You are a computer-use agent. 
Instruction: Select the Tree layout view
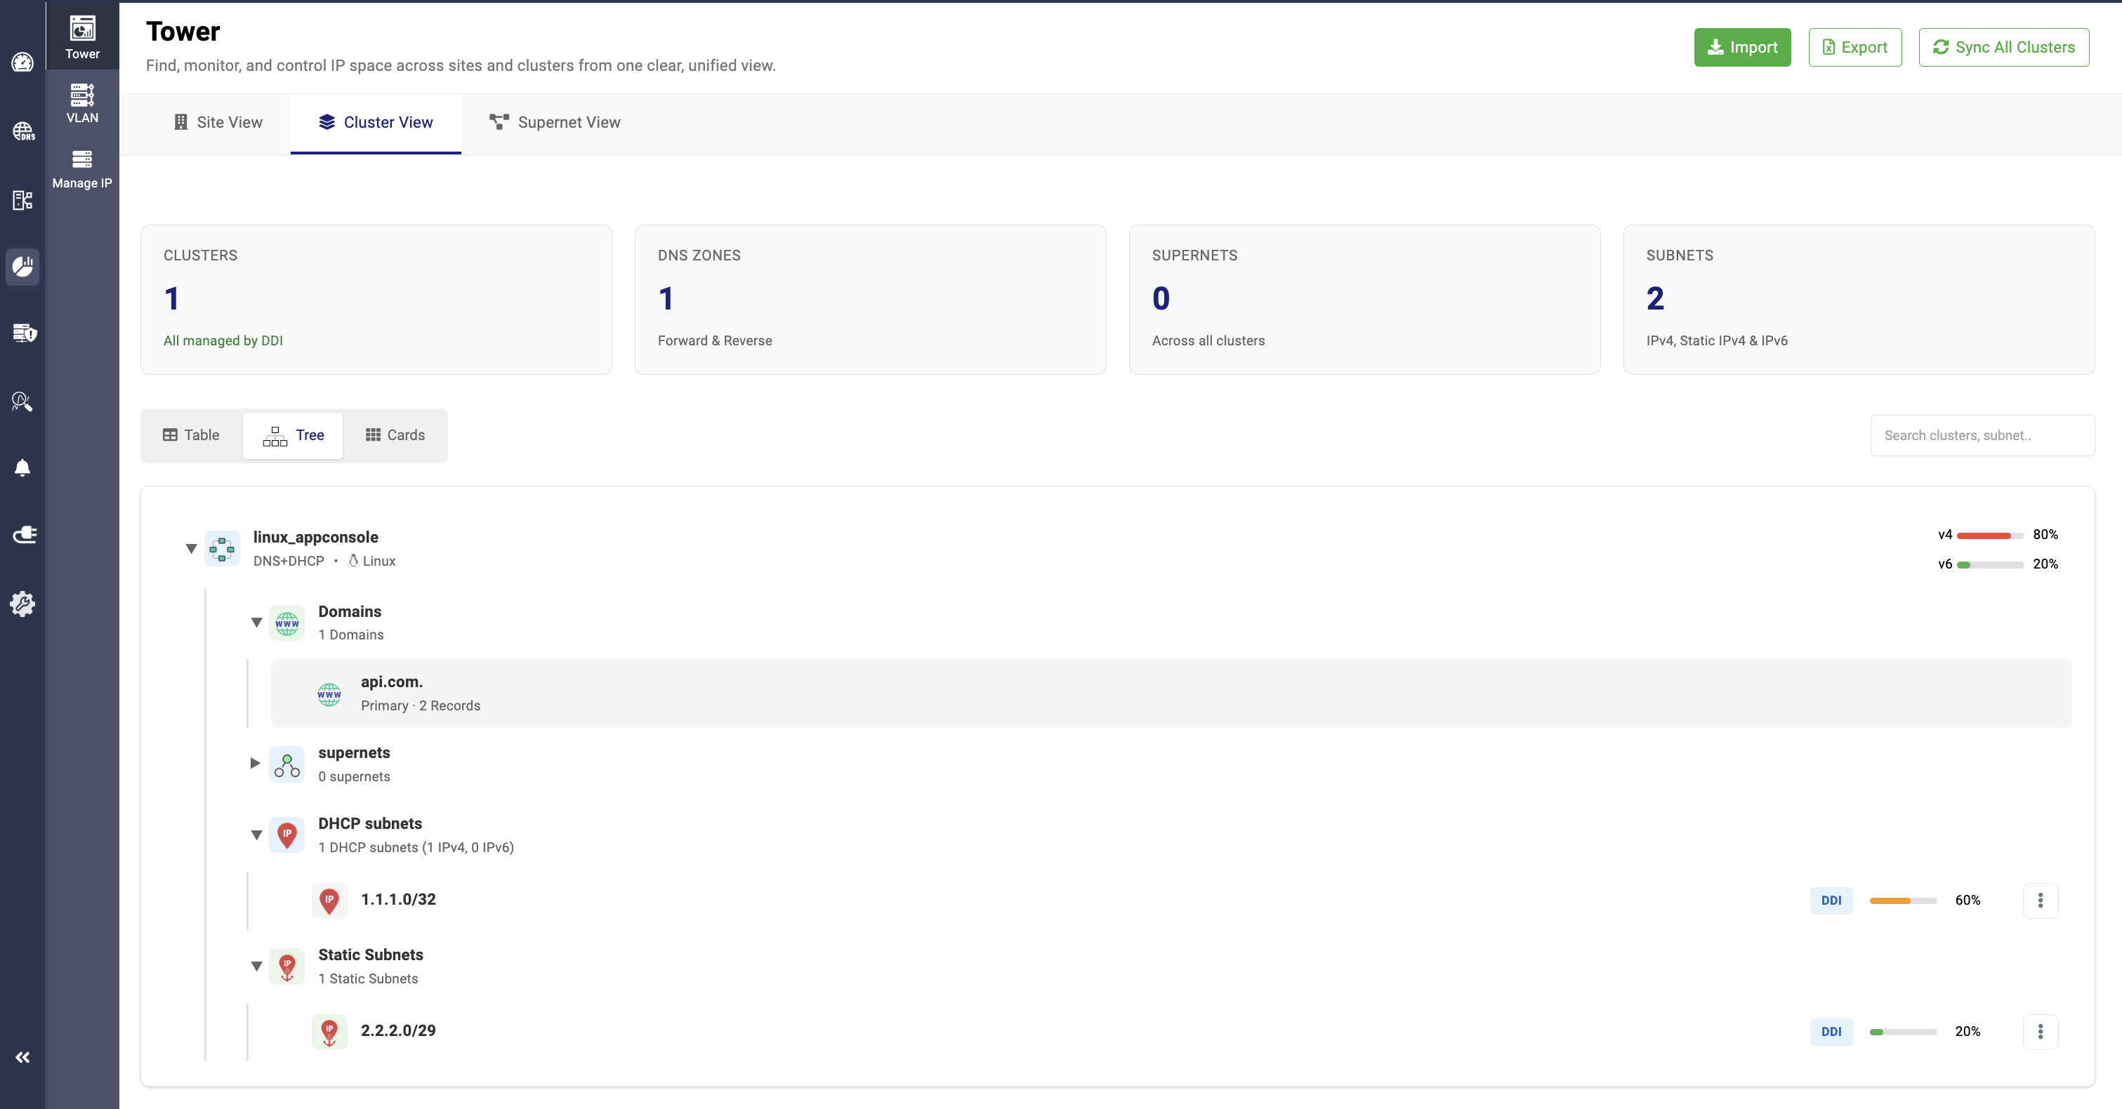[x=292, y=434]
